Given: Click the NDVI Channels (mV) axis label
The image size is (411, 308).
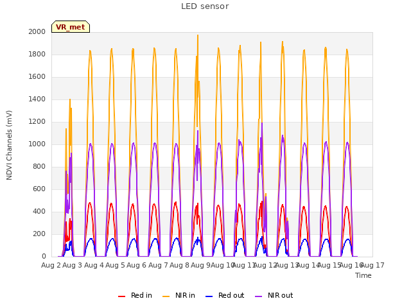Looking at the screenshot, I should [x=9, y=145].
